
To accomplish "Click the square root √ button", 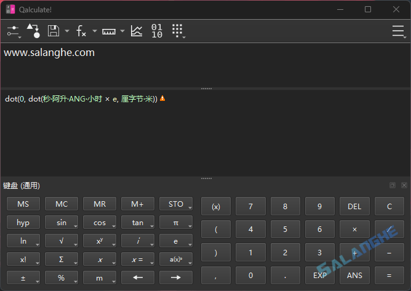I will click(62, 241).
